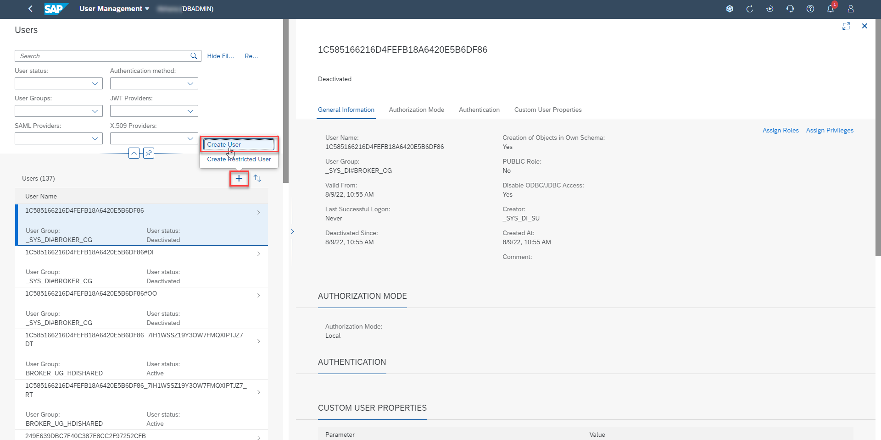Open chevron for first user row

tap(259, 213)
